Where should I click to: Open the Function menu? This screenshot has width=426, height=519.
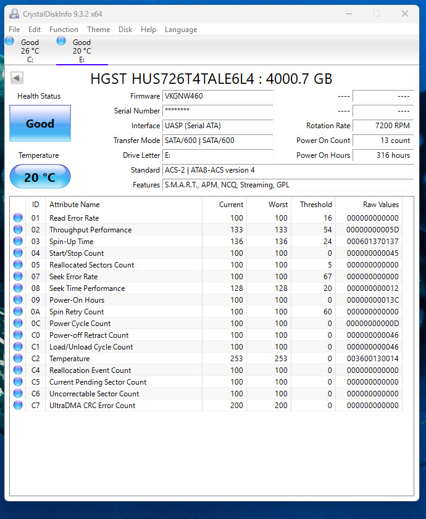tap(64, 30)
